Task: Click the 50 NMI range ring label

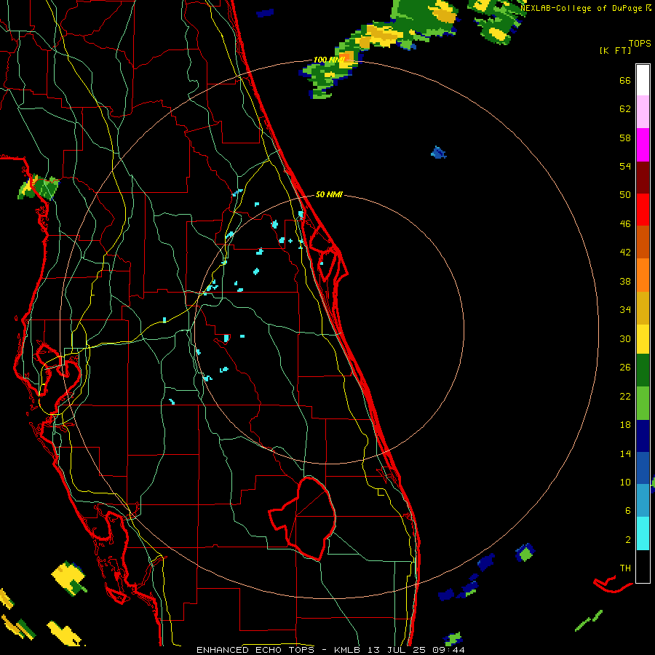Action: [329, 194]
